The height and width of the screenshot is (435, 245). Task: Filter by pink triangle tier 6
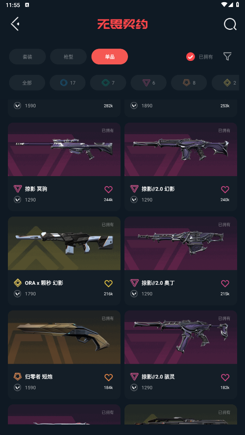(149, 83)
